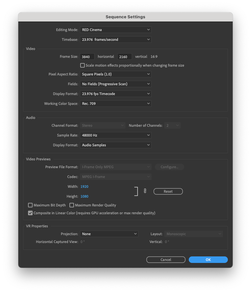This screenshot has height=292, width=251.
Task: Enable Scale motion effects proportionally checkbox
Action: pyautogui.click(x=82, y=65)
